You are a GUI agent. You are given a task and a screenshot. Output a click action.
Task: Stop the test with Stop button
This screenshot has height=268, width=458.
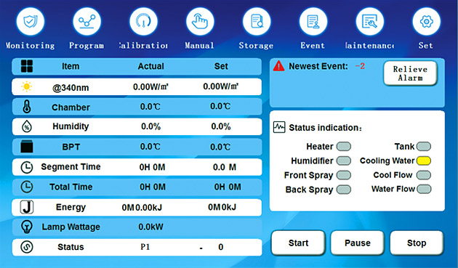417,243
